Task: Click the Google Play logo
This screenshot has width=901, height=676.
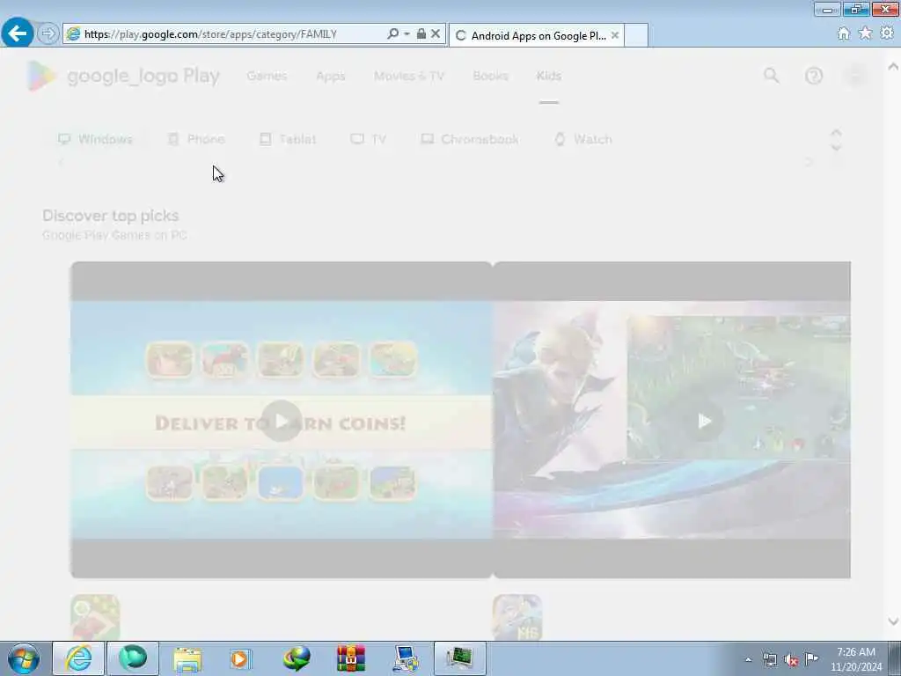Action: [123, 76]
